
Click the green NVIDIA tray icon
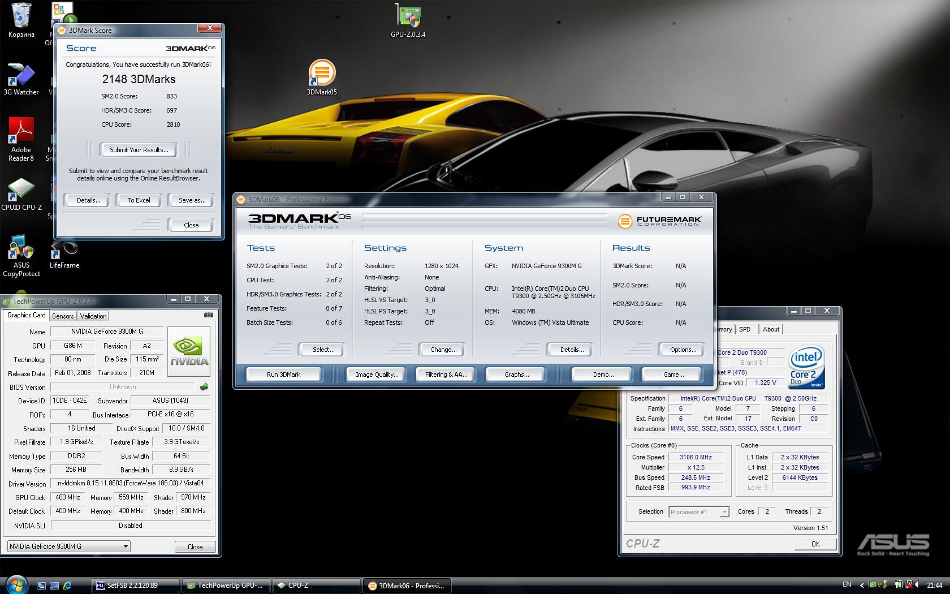click(874, 585)
